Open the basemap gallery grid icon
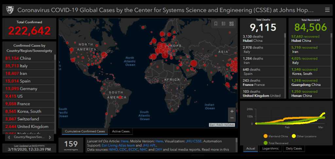The image size is (335, 159). pos(232,24)
